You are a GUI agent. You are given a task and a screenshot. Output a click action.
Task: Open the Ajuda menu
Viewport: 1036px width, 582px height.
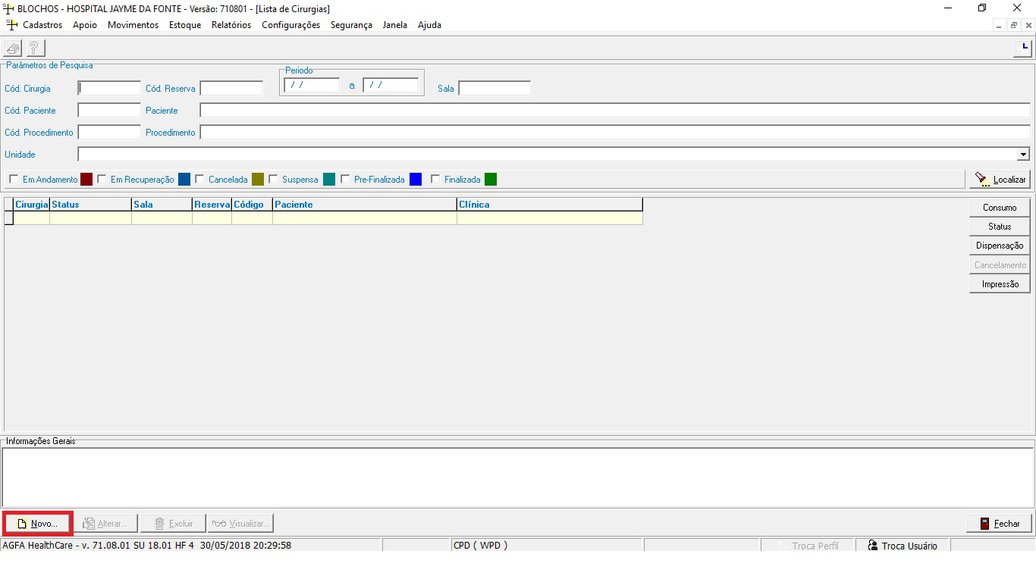pyautogui.click(x=429, y=25)
